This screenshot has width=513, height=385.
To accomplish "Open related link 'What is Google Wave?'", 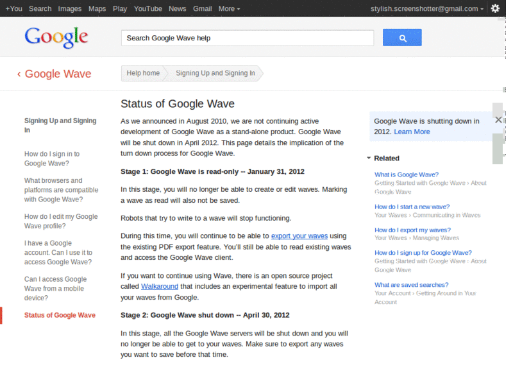I will click(407, 175).
